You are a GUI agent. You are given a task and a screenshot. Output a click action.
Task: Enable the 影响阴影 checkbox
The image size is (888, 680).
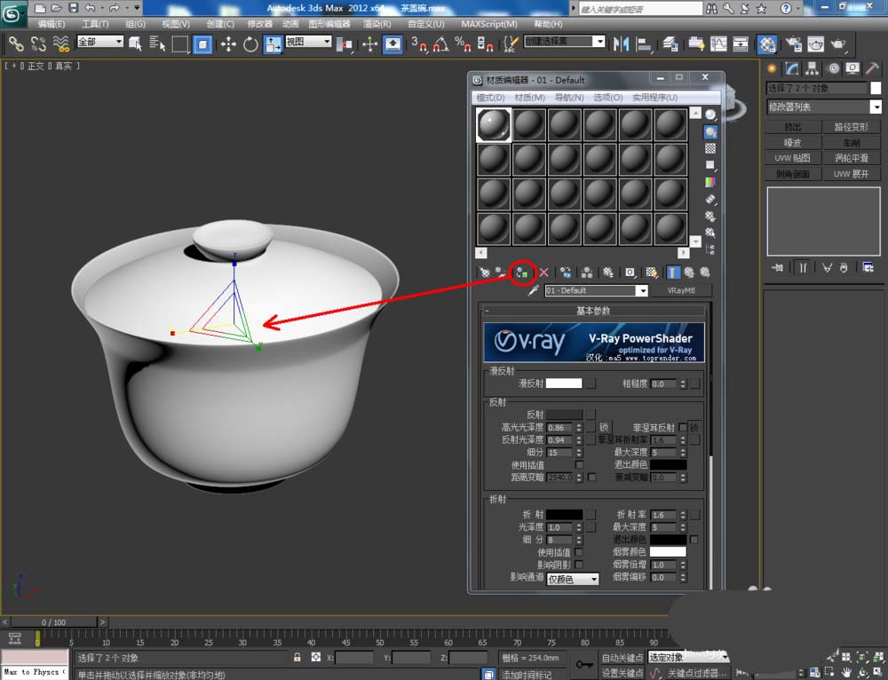point(579,565)
